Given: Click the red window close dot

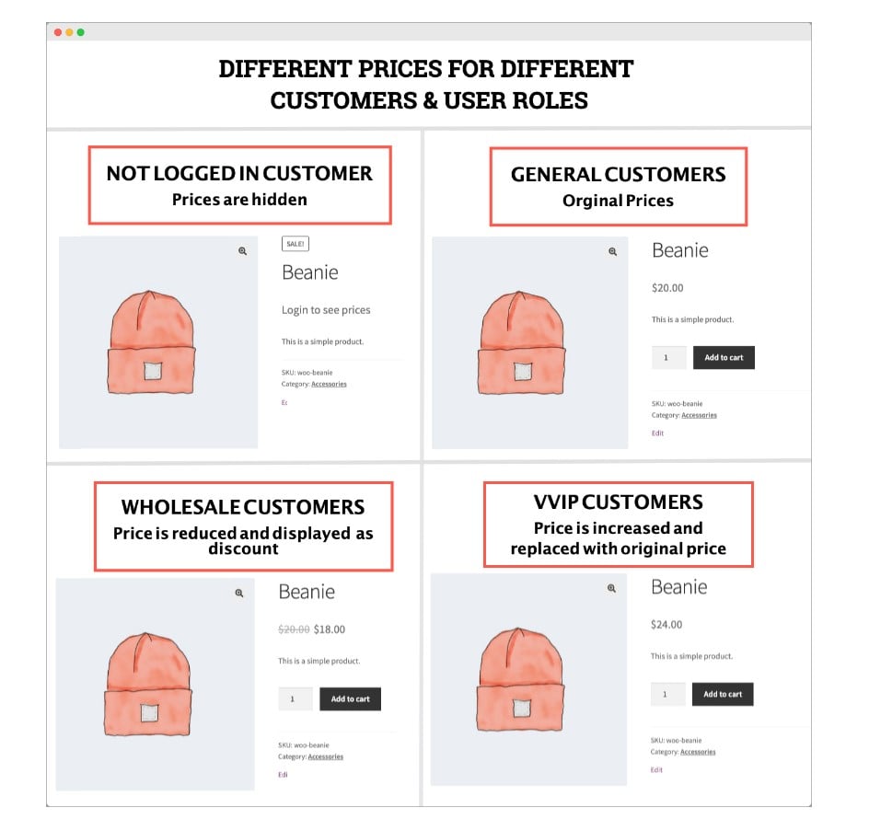Looking at the screenshot, I should click(x=58, y=32).
